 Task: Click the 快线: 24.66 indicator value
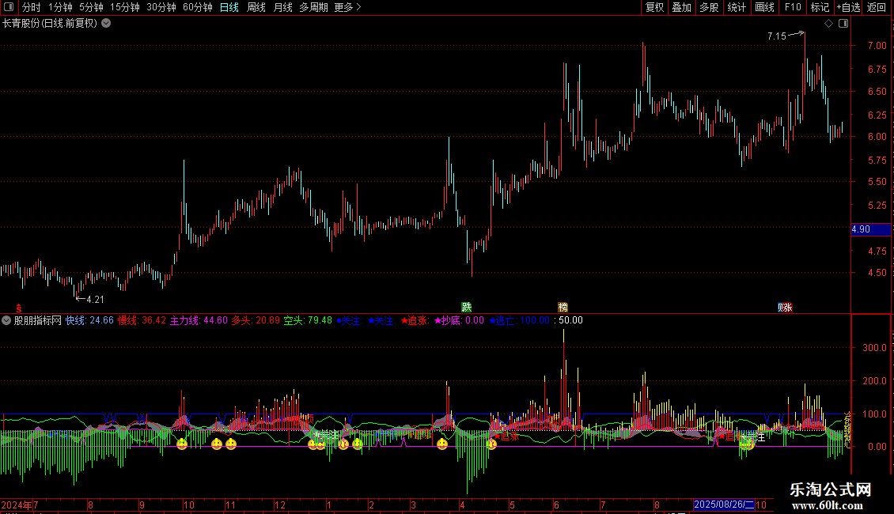coord(89,320)
